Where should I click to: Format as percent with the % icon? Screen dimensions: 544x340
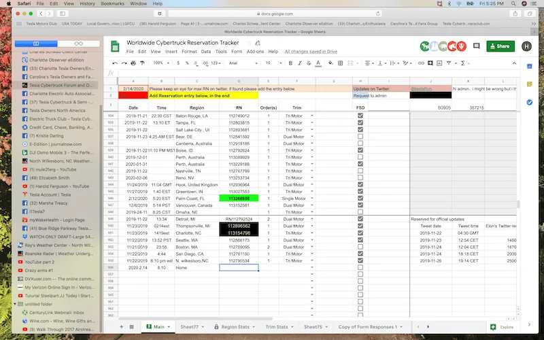pos(187,63)
